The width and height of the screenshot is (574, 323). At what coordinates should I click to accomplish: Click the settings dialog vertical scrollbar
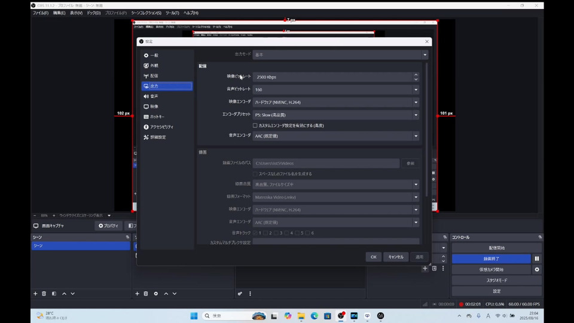pyautogui.click(x=426, y=129)
